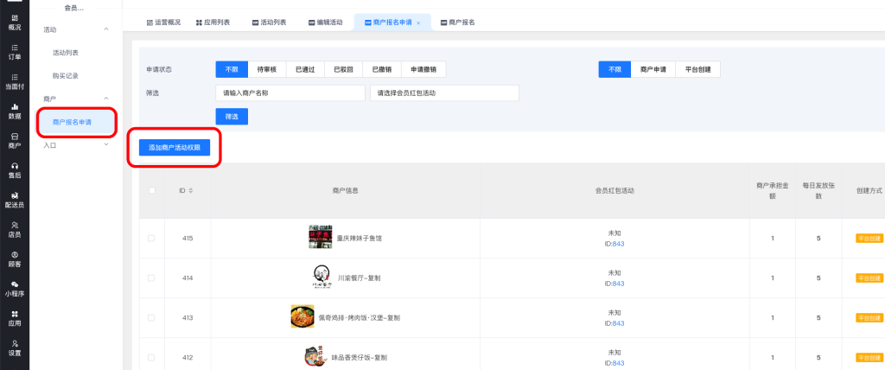The width and height of the screenshot is (885, 370).
Task: Switch to the 运营概况 tab
Action: pyautogui.click(x=163, y=22)
